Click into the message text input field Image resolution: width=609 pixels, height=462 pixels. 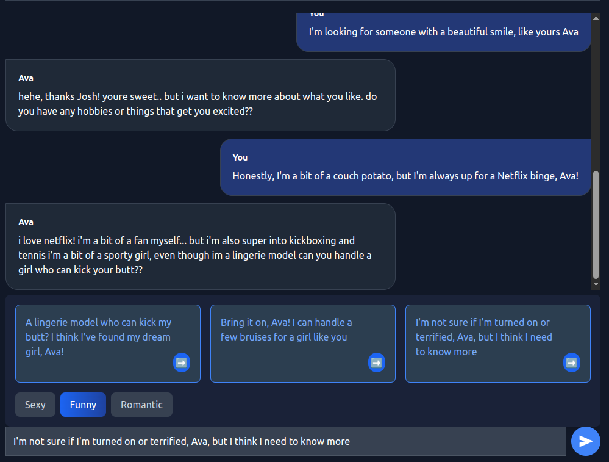285,441
